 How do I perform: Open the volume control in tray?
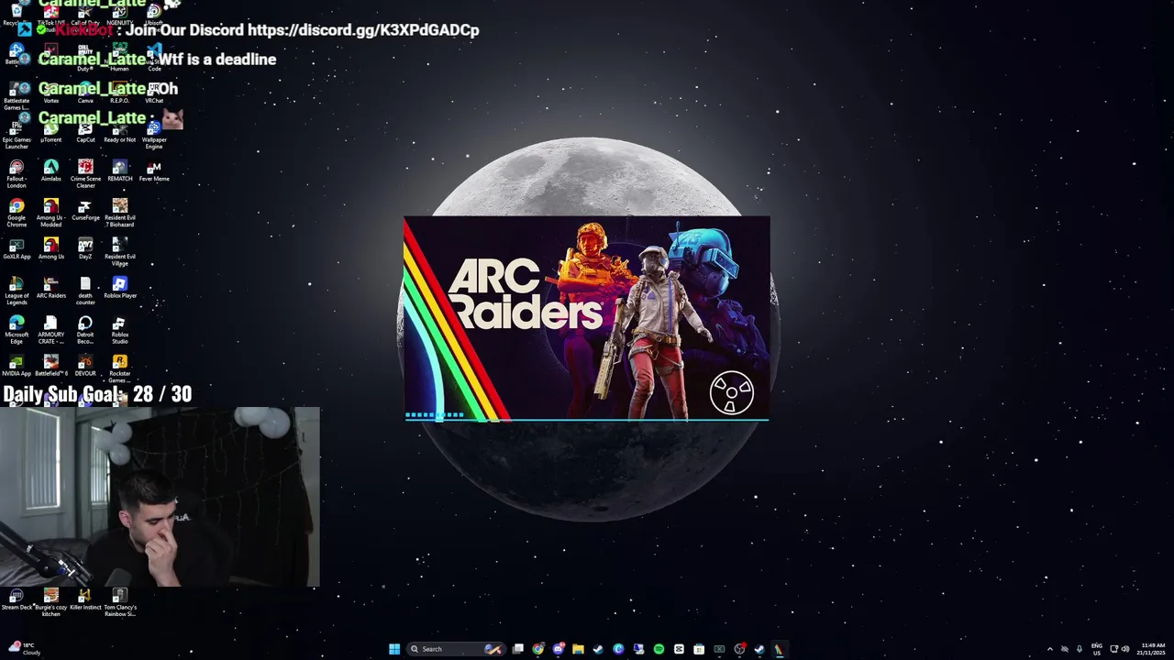point(1125,649)
